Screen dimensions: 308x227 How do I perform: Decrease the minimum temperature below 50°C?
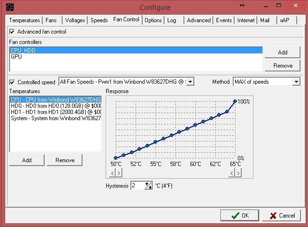pyautogui.click(x=113, y=173)
